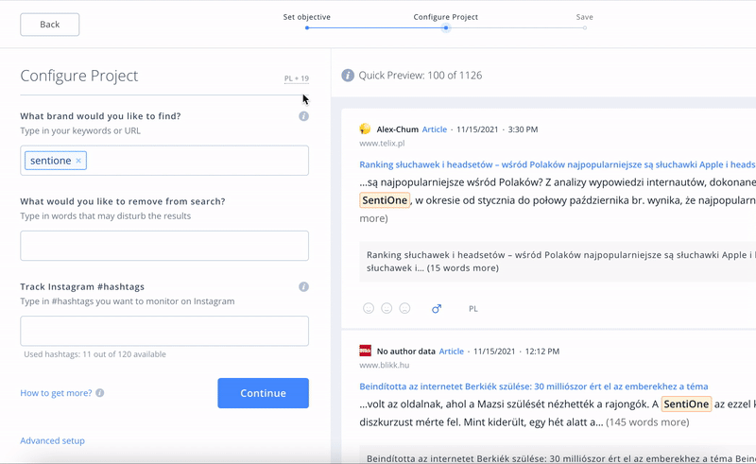Open the www.telix.pl source link
Screen dimensions: 756x464
(382, 144)
